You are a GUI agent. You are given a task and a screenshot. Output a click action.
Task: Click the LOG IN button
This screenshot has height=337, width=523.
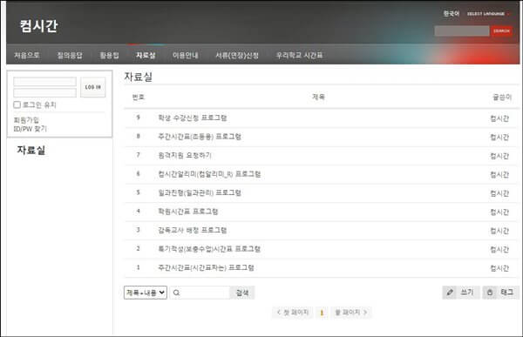(92, 87)
